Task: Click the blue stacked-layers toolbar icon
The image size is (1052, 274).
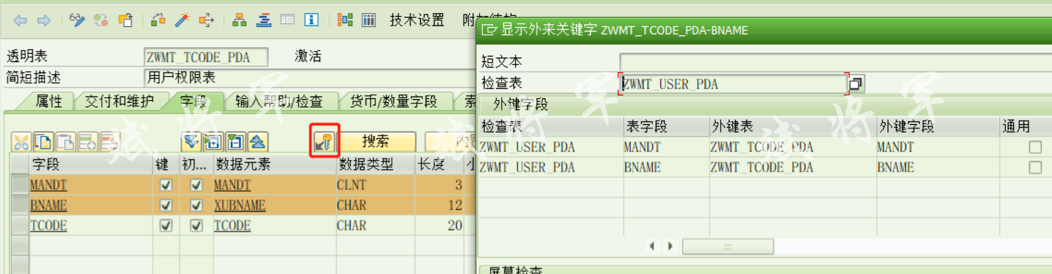Action: pos(263,20)
